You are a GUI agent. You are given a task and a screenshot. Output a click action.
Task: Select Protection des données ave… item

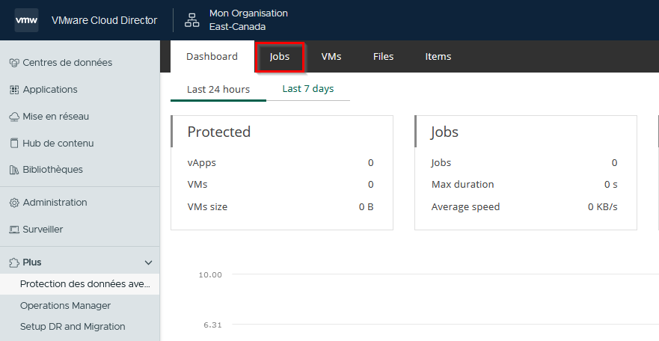80,284
